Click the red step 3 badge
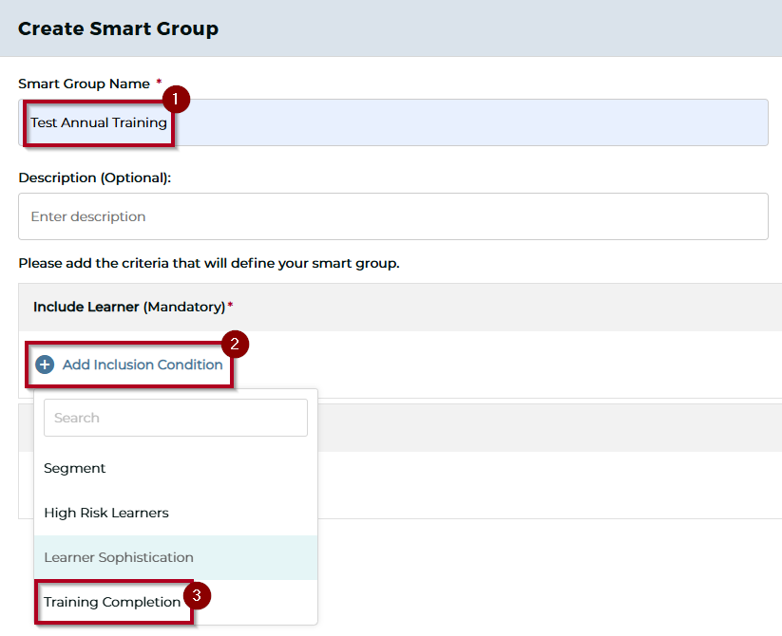The image size is (782, 636). point(196,596)
